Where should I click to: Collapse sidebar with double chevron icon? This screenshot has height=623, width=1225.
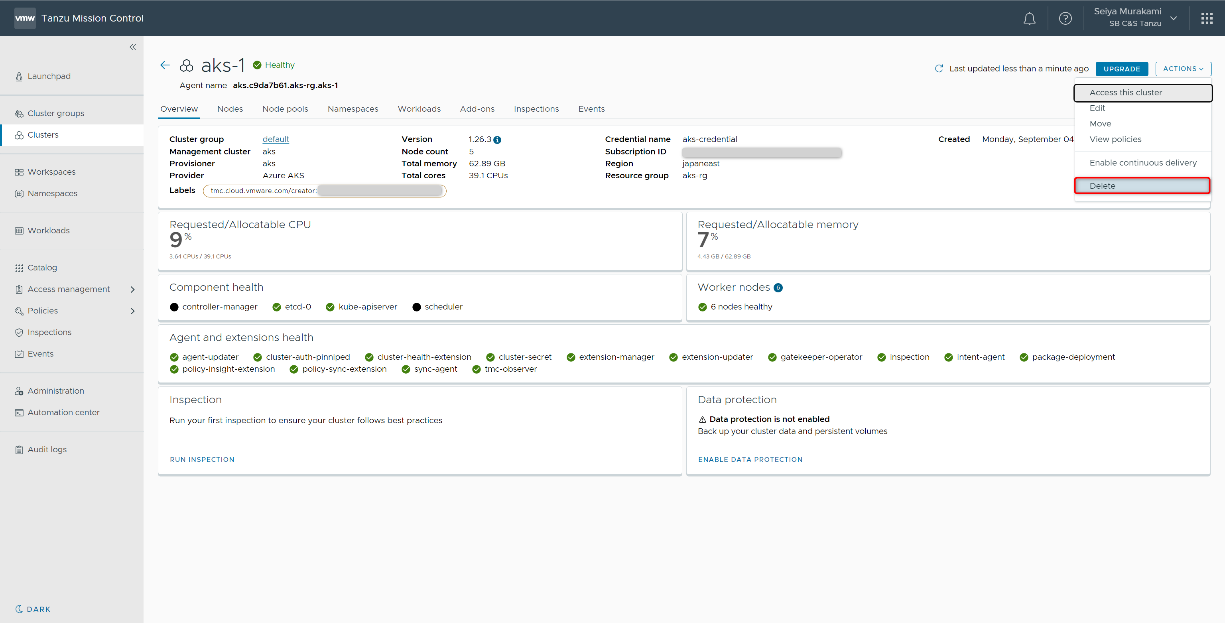pos(133,47)
